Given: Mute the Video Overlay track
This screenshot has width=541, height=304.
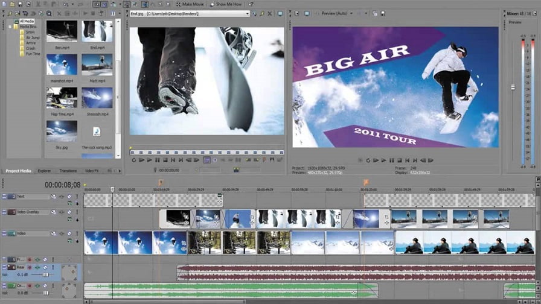Looking at the screenshot, I should 69,212.
